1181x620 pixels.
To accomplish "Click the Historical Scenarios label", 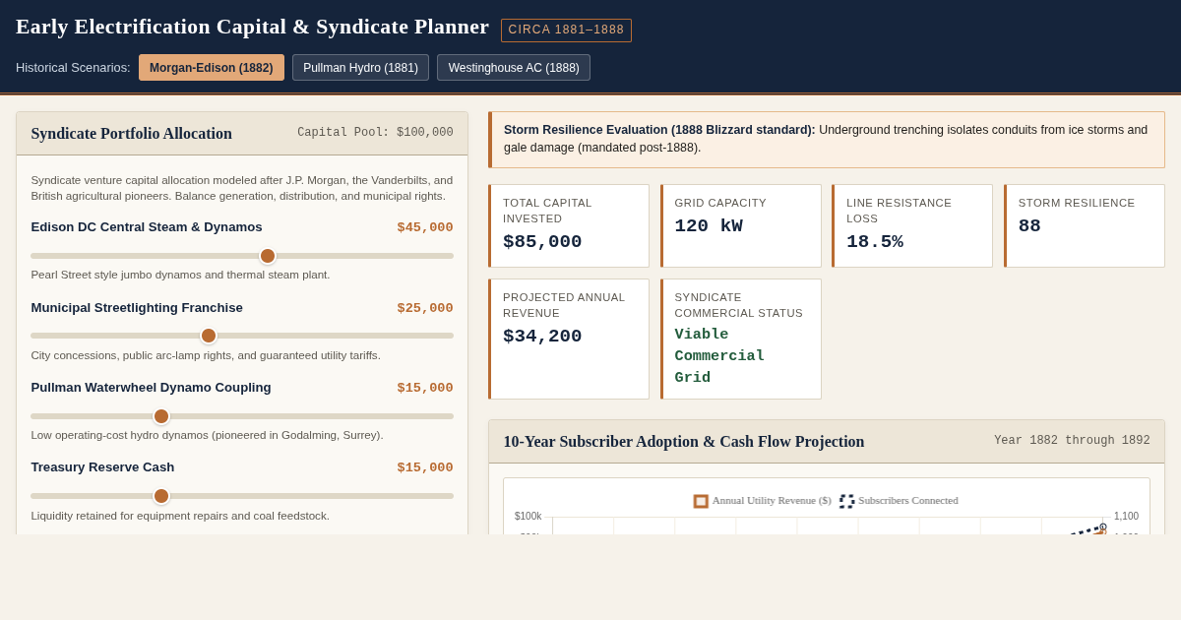I will click(x=73, y=68).
